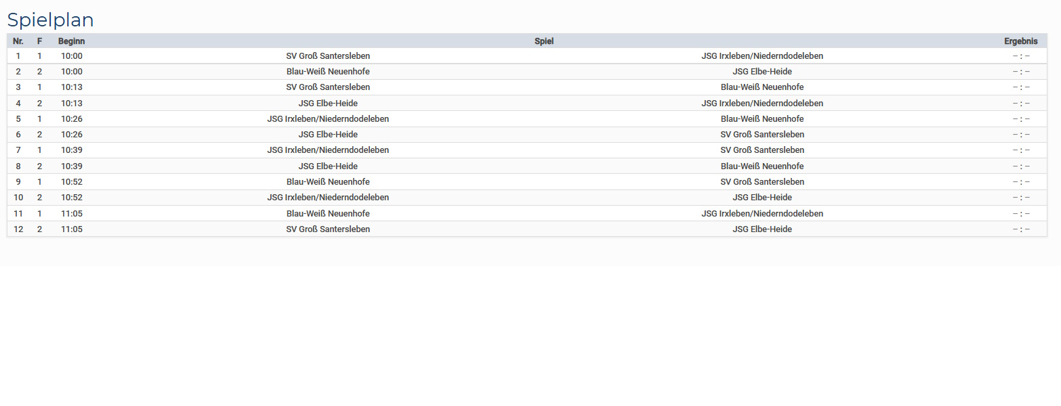Click the Spiel column header
This screenshot has height=406, width=1061.
click(x=544, y=41)
